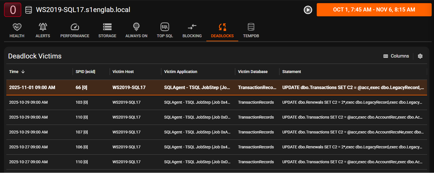This screenshot has width=434, height=173.
Task: Open the Top SQL icon
Action: pyautogui.click(x=165, y=27)
